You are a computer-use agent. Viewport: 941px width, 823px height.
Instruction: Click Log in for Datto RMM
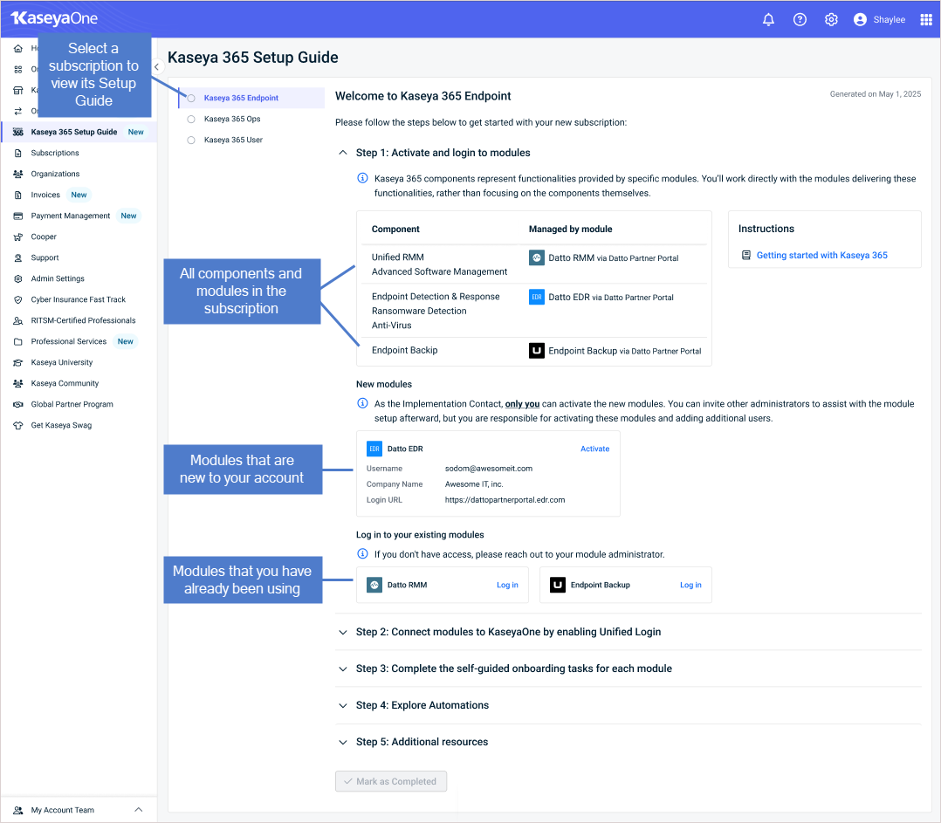(507, 585)
